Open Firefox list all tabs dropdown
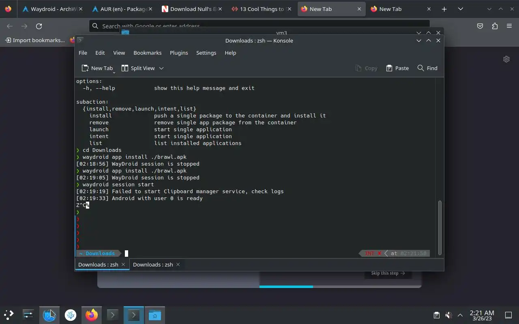 click(460, 9)
